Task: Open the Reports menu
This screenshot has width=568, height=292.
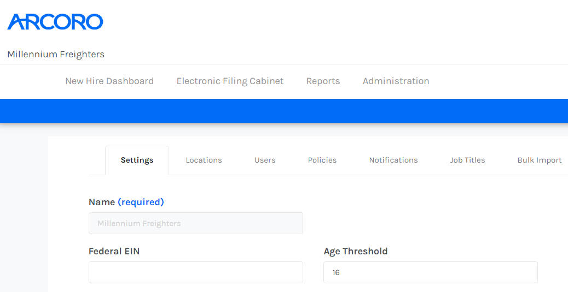Action: [x=323, y=81]
